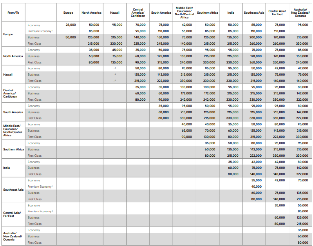Click Premium Economy label in the Europe section
Viewport: 313px width, 246px height.
pos(40,31)
